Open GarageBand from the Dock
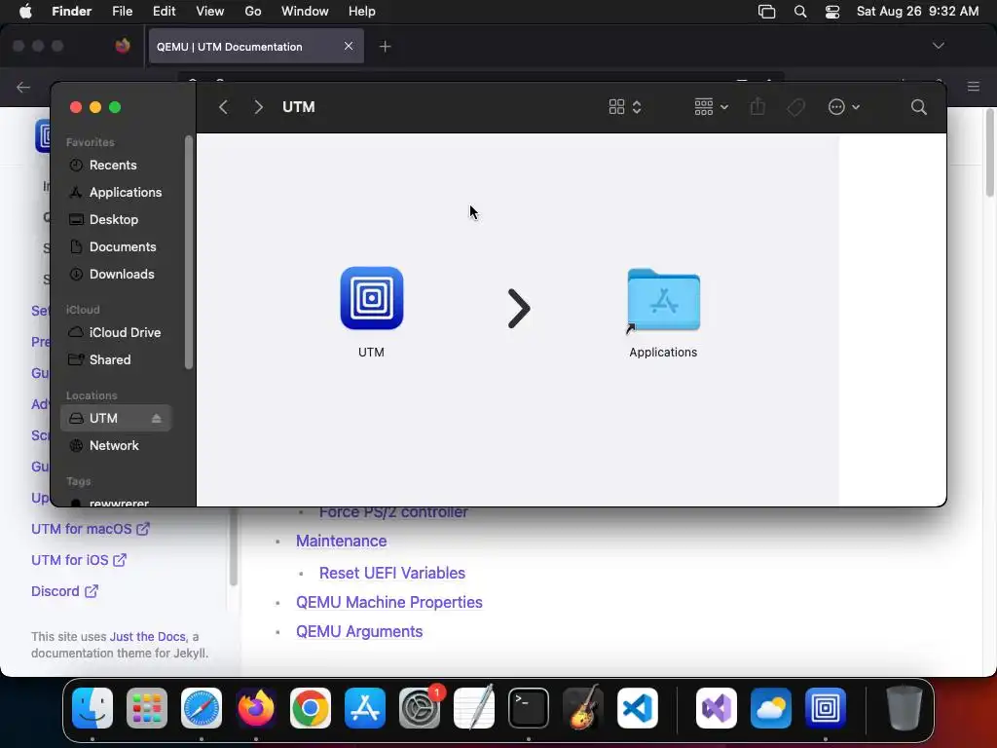The image size is (997, 748). 582,707
